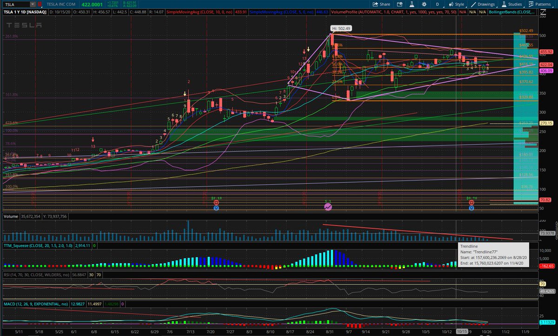
Task: Click the red symbol link icon
Action: 40,4
